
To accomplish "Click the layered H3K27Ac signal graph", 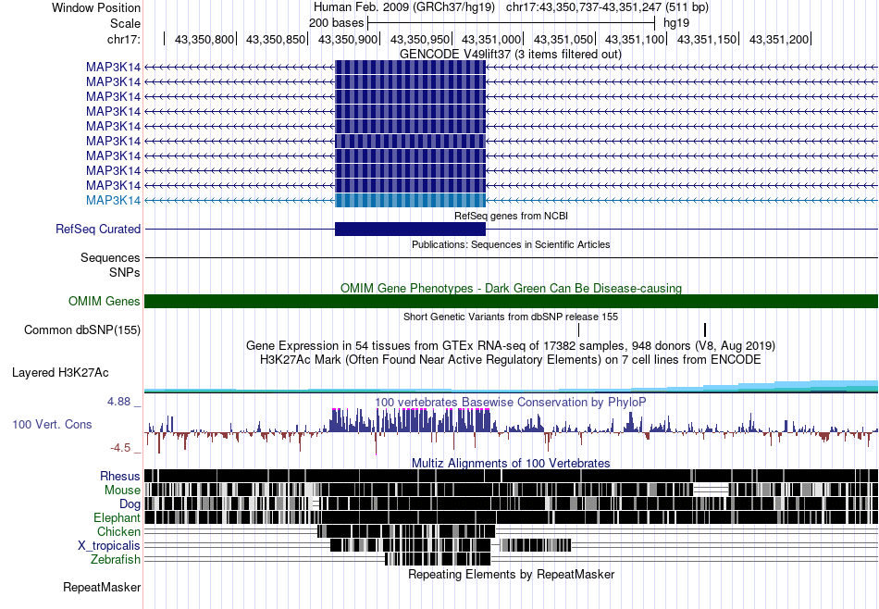I will [512, 386].
